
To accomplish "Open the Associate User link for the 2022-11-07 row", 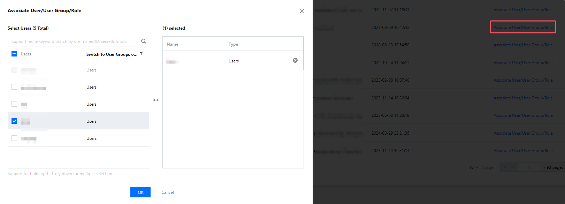I will point(523,10).
